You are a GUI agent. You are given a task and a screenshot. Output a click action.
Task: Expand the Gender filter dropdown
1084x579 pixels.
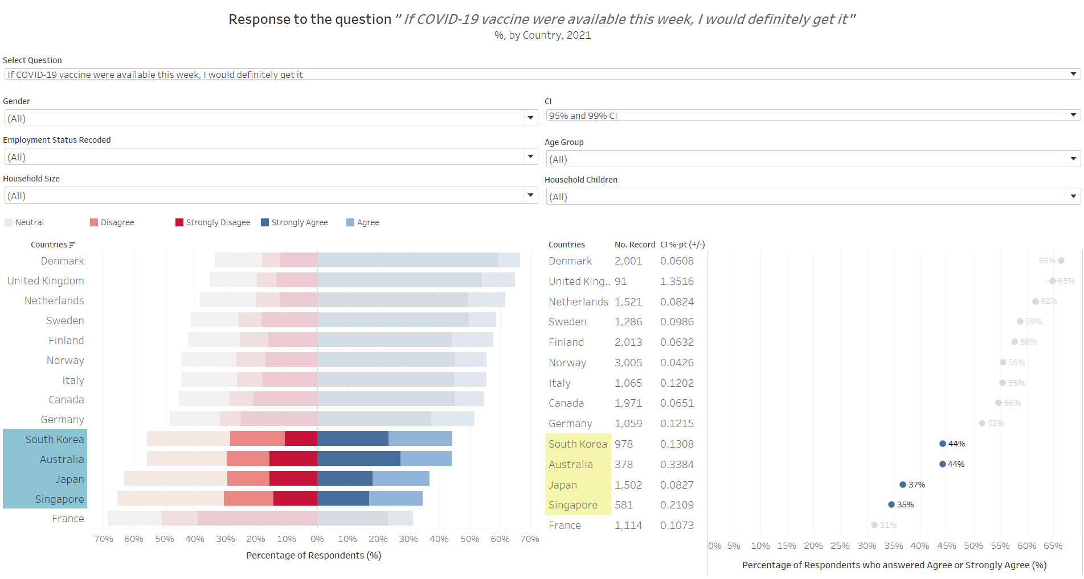[530, 118]
